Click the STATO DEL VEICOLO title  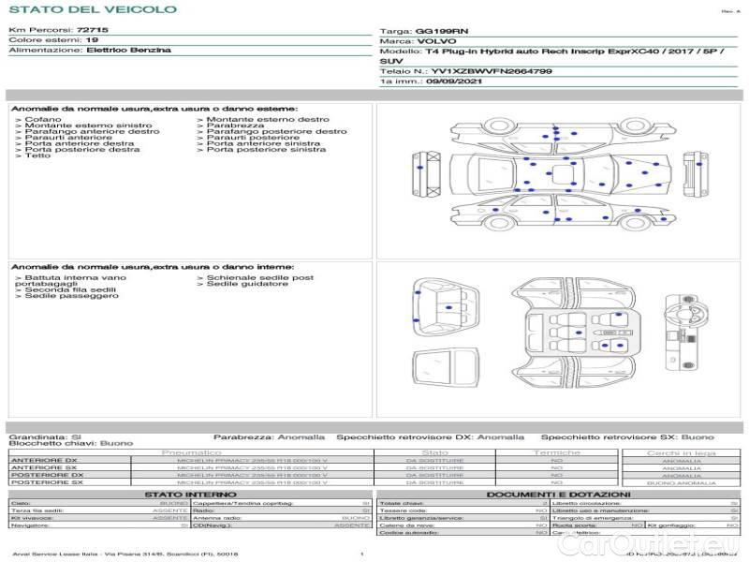pyautogui.click(x=92, y=9)
